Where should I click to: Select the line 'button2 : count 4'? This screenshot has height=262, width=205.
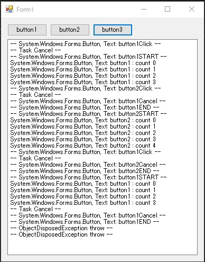click(83, 146)
